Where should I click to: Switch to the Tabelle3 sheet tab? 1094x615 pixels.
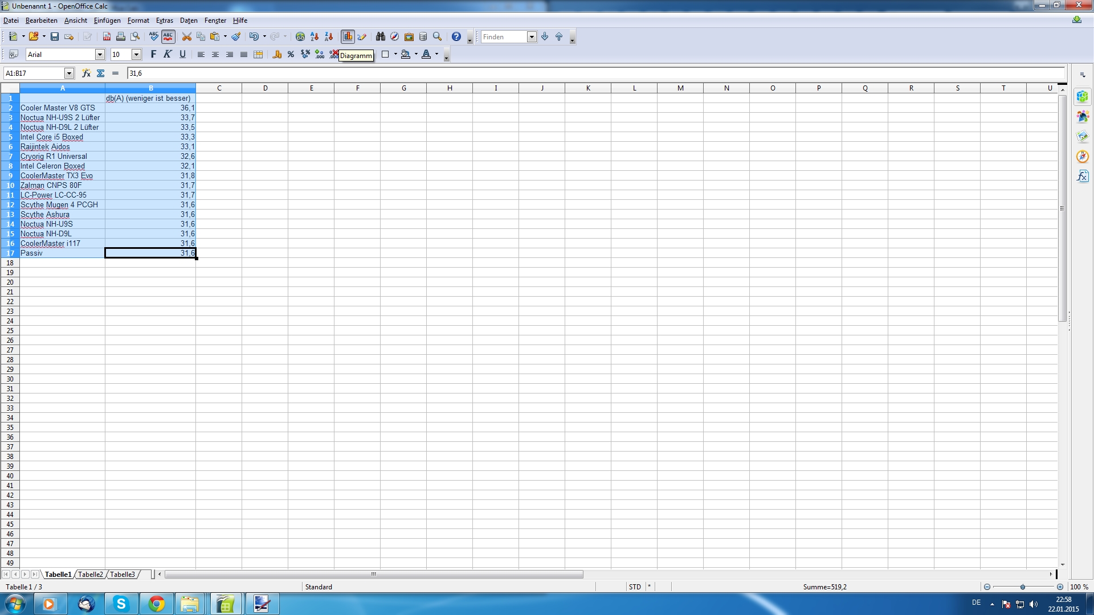[x=123, y=574]
